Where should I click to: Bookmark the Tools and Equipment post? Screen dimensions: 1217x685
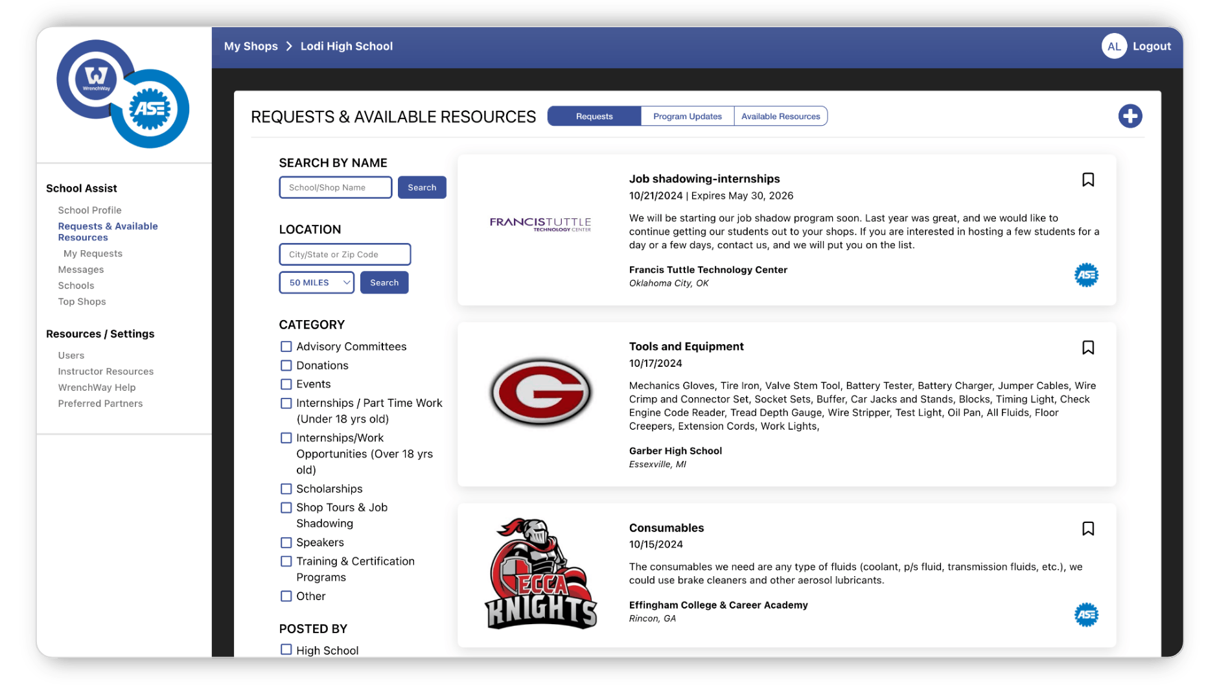click(x=1088, y=347)
